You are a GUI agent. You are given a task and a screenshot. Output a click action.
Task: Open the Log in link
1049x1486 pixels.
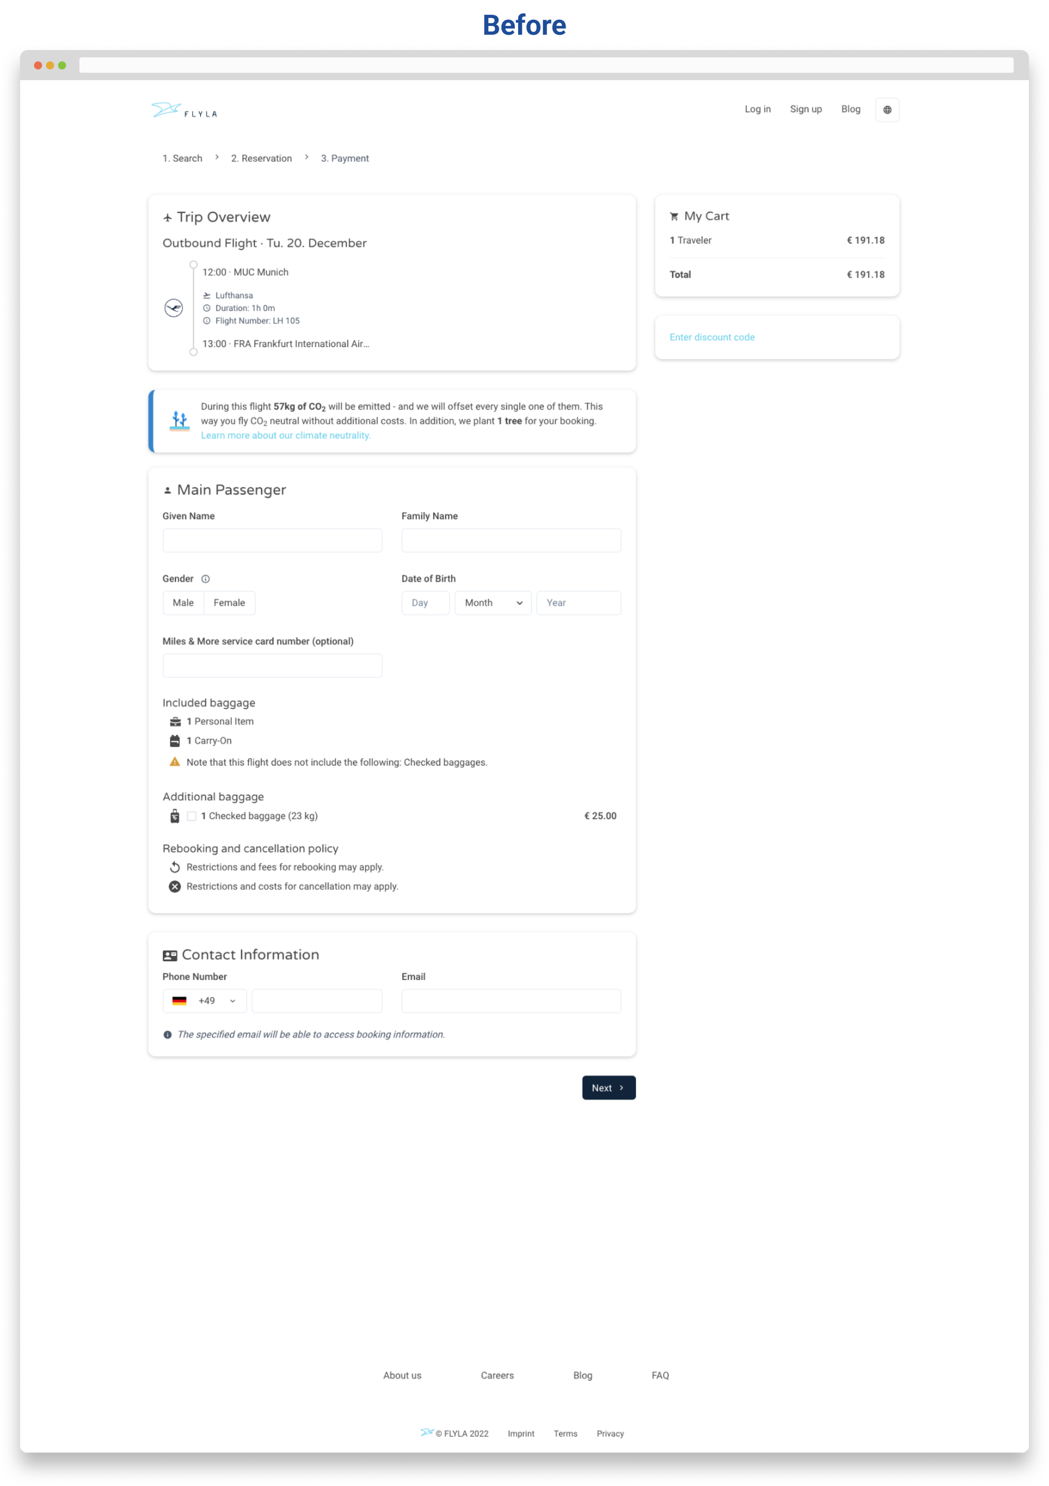[x=757, y=110]
